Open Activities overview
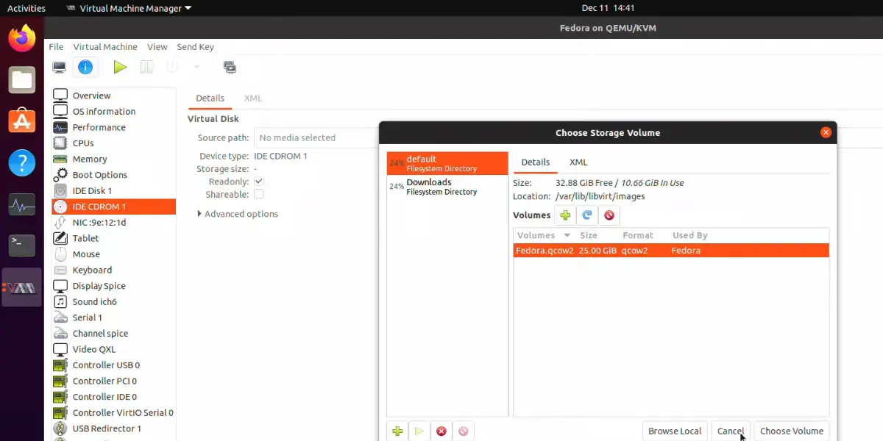Viewport: 883px width, 441px height. (x=26, y=9)
